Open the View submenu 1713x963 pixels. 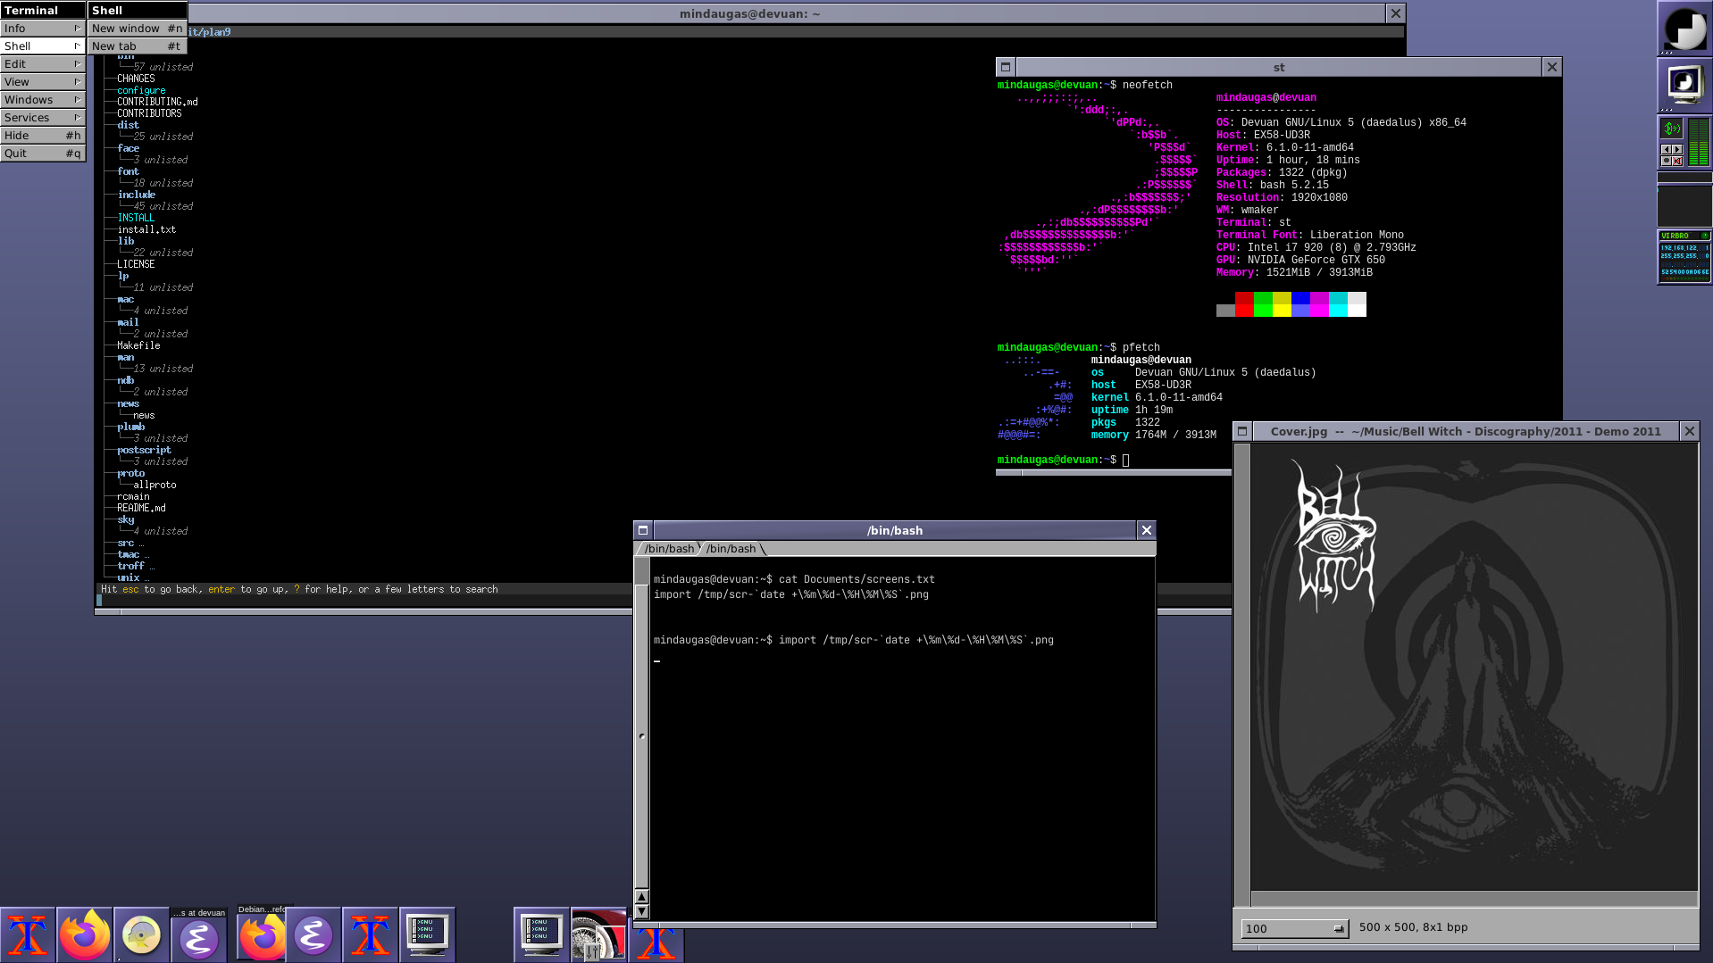[x=43, y=82]
